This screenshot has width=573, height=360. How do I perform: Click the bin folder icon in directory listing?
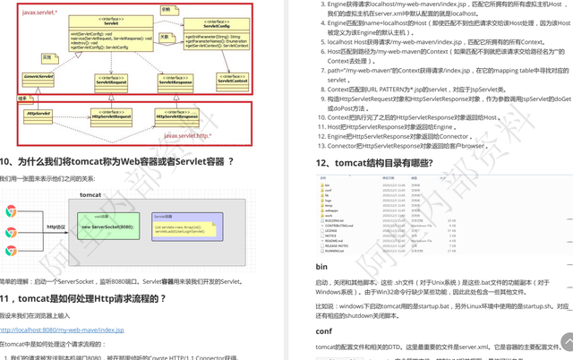coord(322,185)
